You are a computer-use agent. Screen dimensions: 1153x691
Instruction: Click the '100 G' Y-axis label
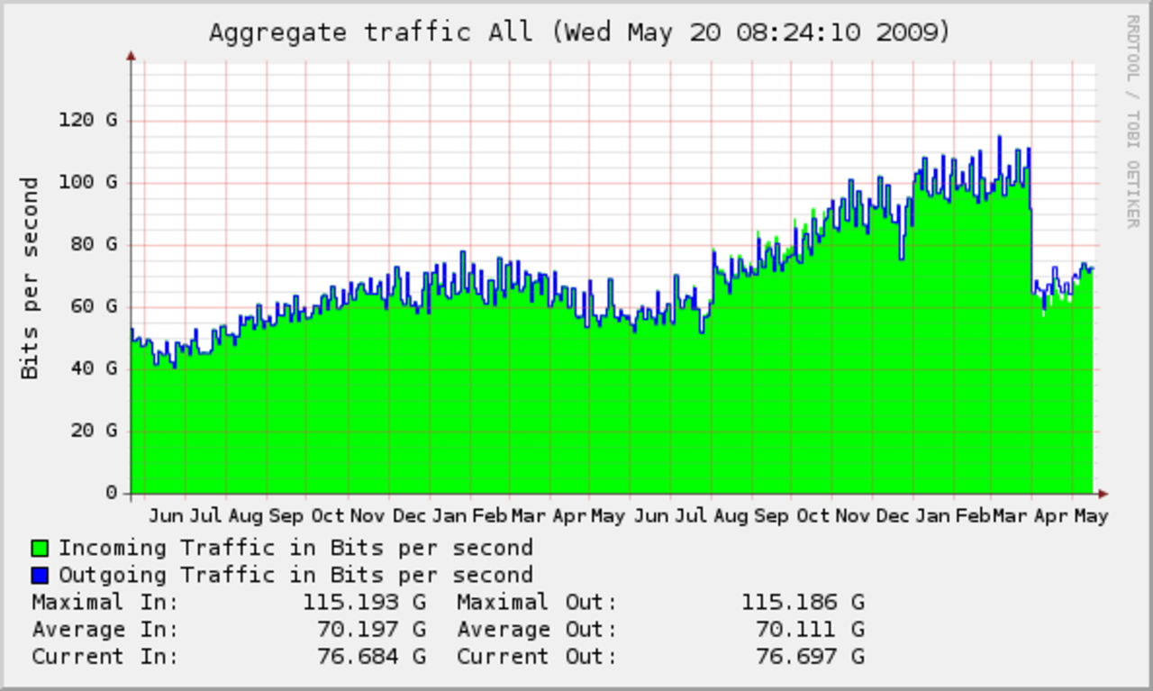point(88,182)
